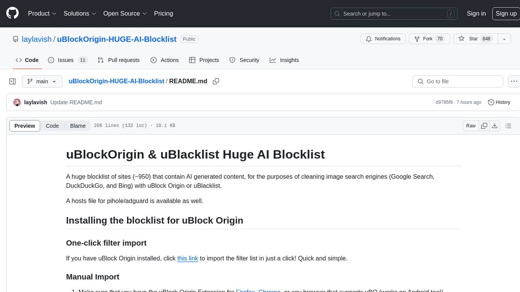Switch to the Security tab

(x=244, y=60)
